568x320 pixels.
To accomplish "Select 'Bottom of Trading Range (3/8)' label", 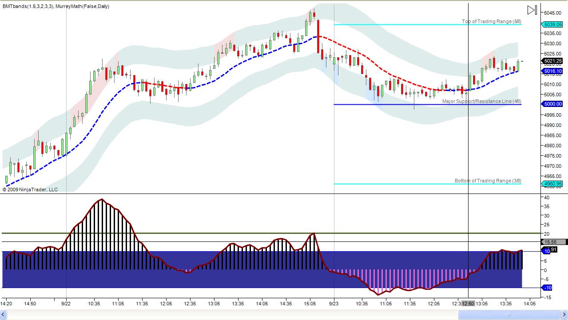I will click(488, 181).
